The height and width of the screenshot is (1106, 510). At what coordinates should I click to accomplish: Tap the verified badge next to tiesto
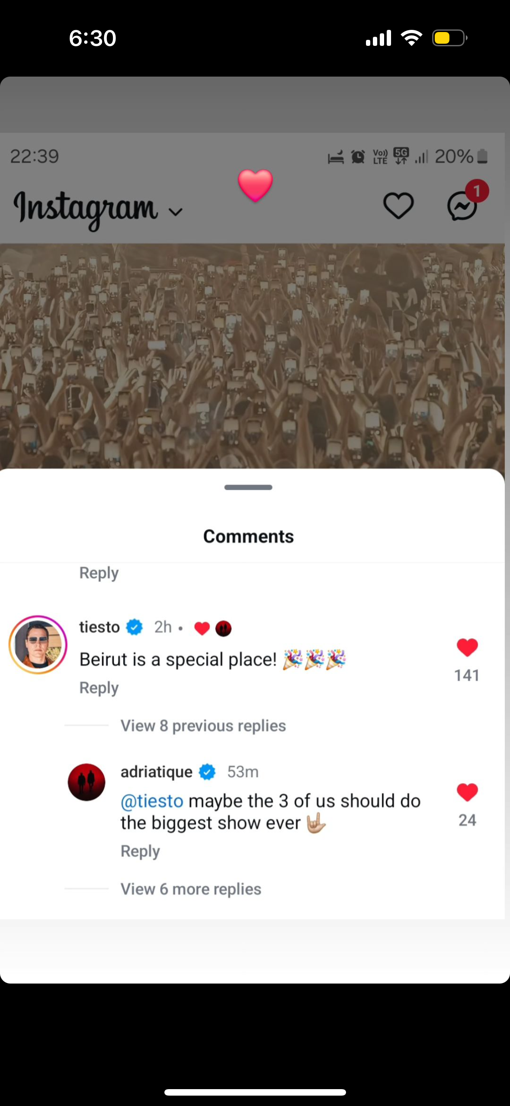tap(135, 627)
